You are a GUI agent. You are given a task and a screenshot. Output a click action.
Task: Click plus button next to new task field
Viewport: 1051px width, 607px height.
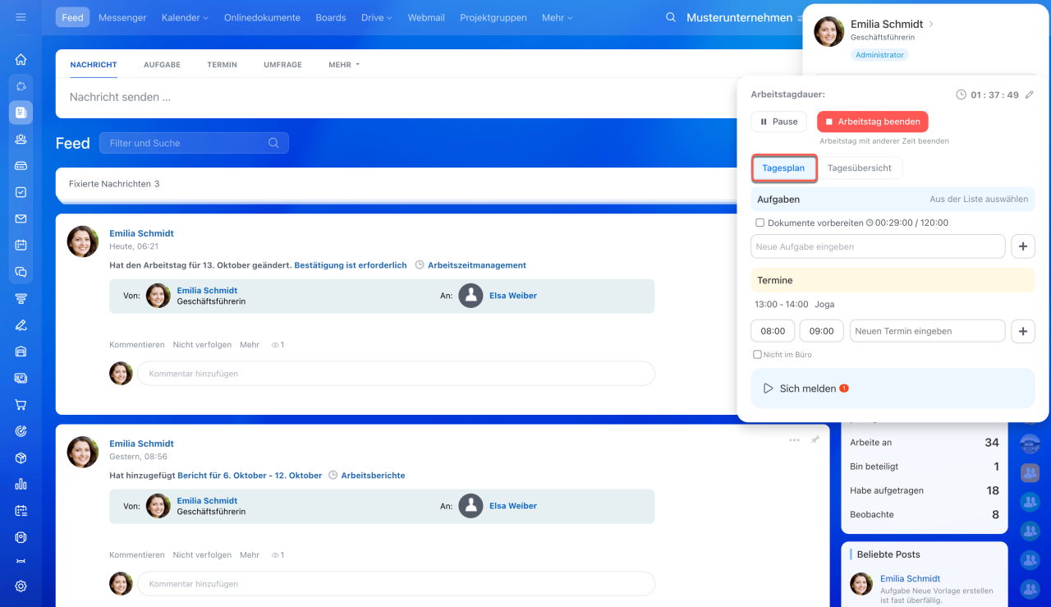1022,246
